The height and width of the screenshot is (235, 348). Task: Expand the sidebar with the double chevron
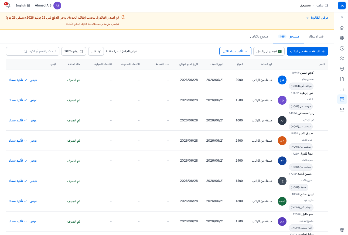pyautogui.click(x=342, y=17)
